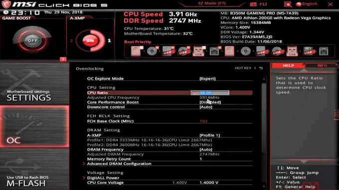Open the question mark help badge
The height and width of the screenshot is (190, 339).
63,59
